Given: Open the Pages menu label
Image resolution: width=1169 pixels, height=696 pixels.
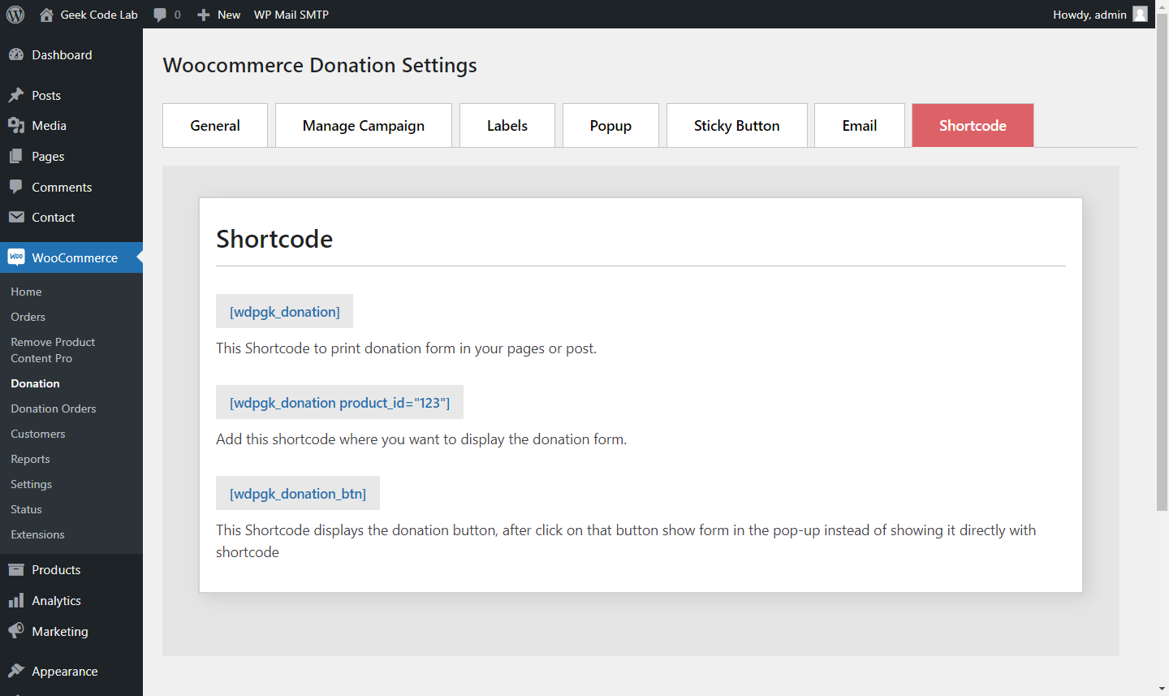Looking at the screenshot, I should click(x=48, y=156).
